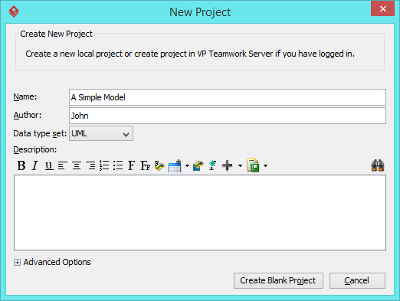Toggle bold formatting in description toolbar
Image resolution: width=400 pixels, height=301 pixels.
[21, 165]
